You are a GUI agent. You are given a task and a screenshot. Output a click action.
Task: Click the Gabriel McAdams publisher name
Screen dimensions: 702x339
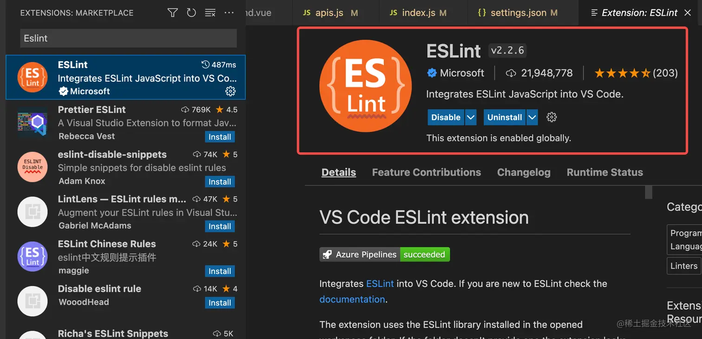[95, 226]
